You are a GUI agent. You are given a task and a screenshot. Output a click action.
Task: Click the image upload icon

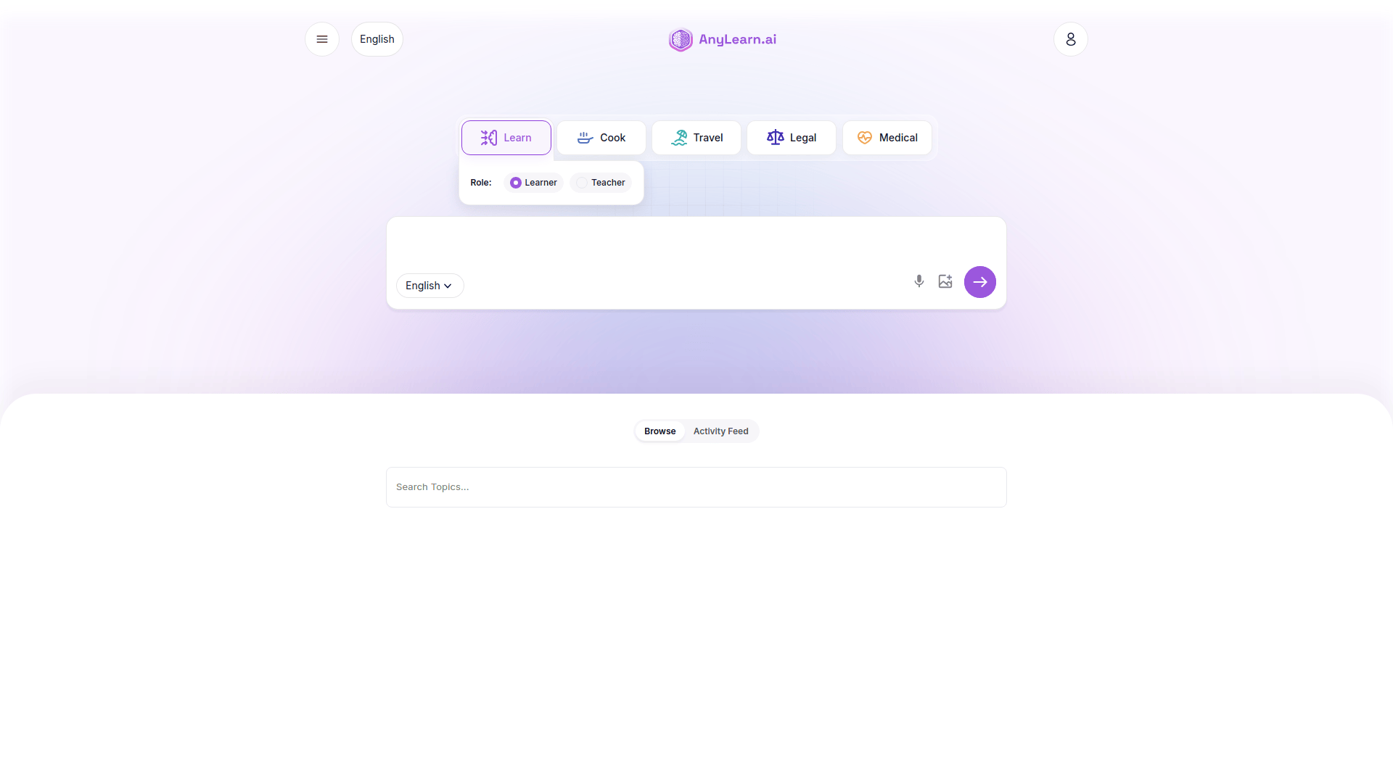coord(945,281)
